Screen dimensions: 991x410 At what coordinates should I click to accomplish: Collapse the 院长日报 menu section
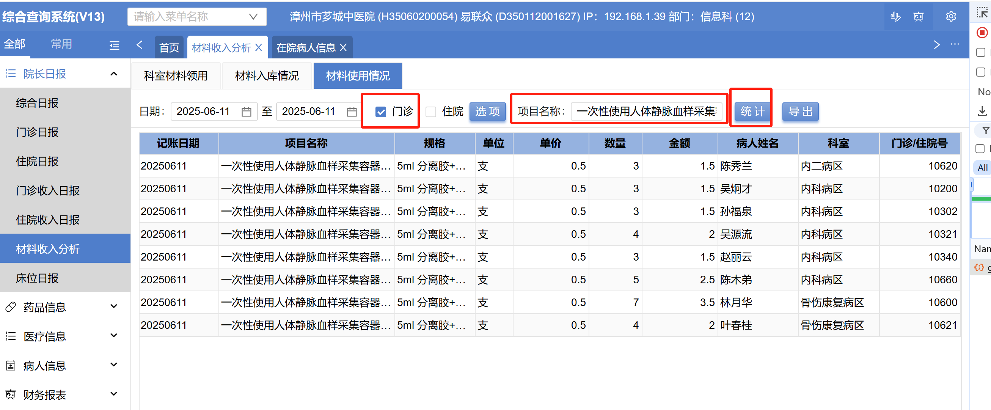click(x=113, y=74)
